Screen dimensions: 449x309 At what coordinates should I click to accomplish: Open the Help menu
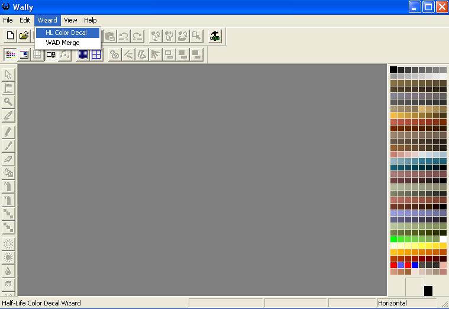pyautogui.click(x=90, y=20)
